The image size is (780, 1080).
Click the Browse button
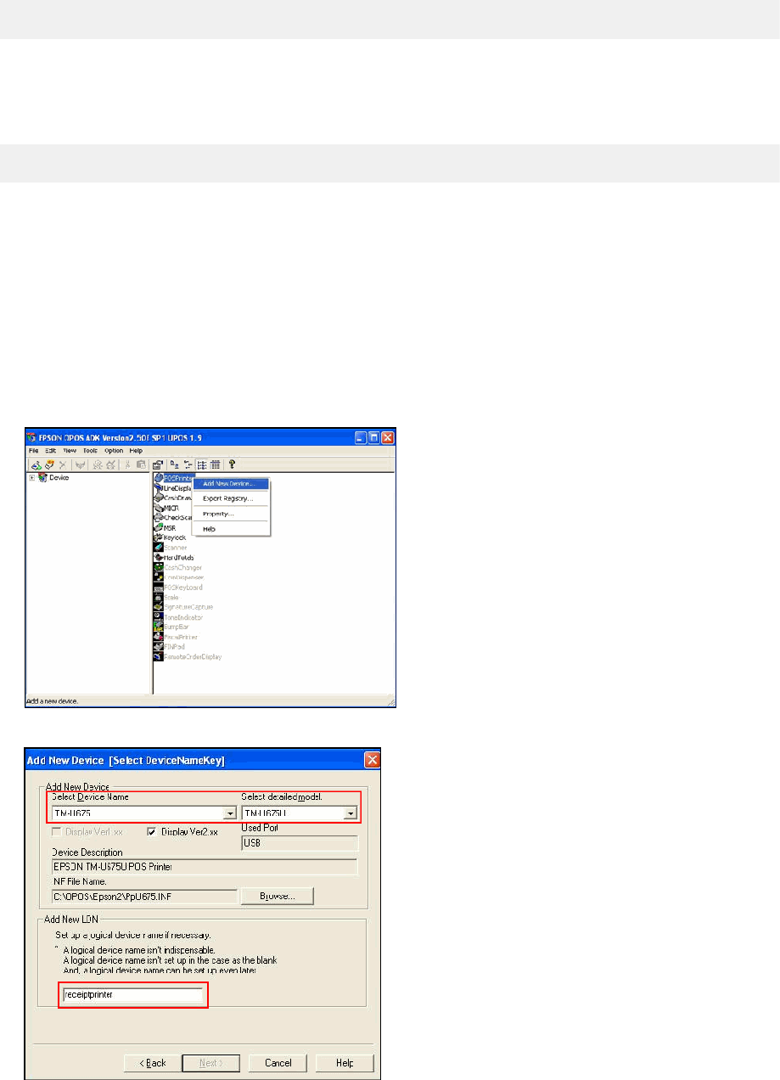[x=278, y=895]
